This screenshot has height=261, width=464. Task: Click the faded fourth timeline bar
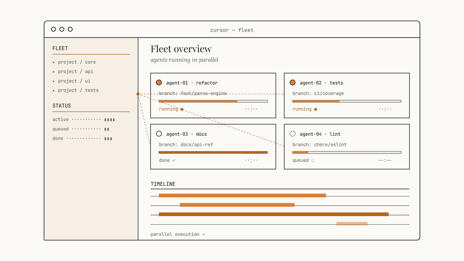click(352, 223)
